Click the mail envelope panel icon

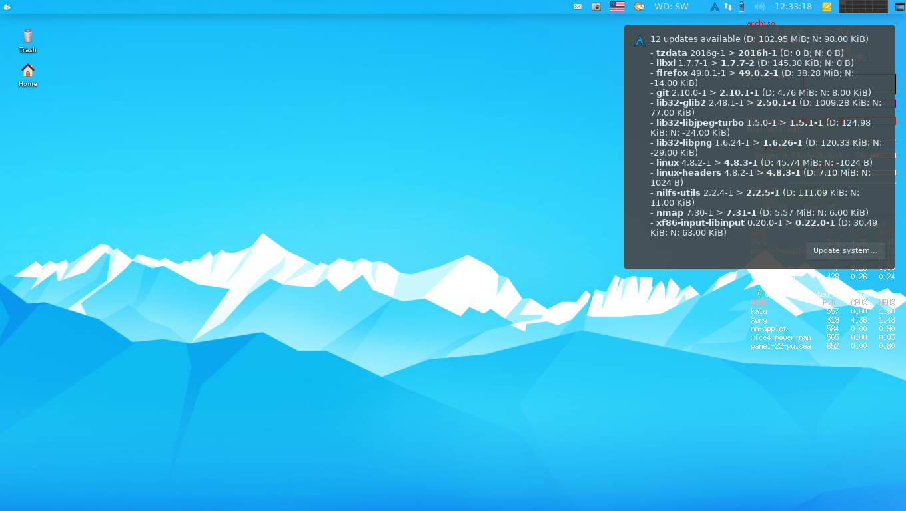pos(578,7)
